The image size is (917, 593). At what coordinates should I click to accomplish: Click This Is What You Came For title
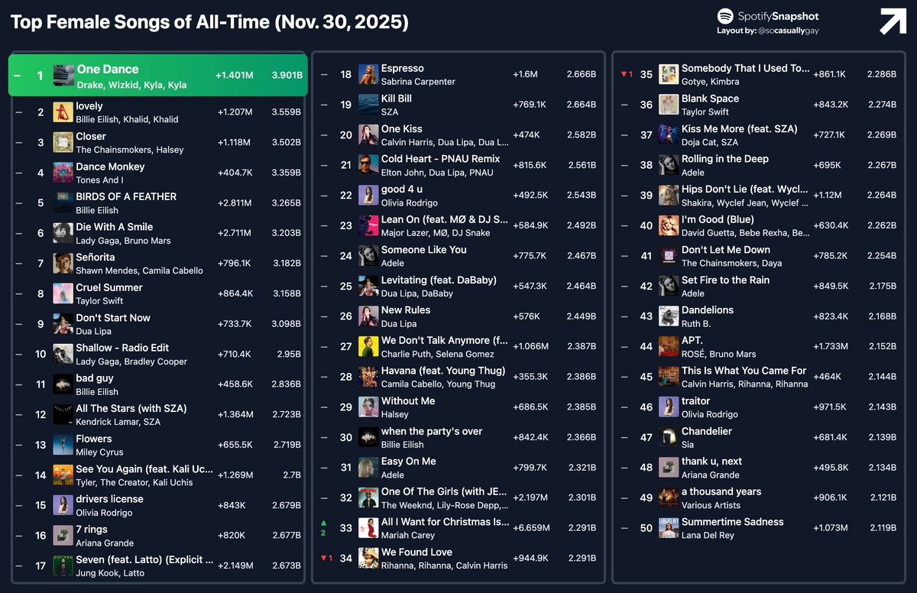[744, 371]
